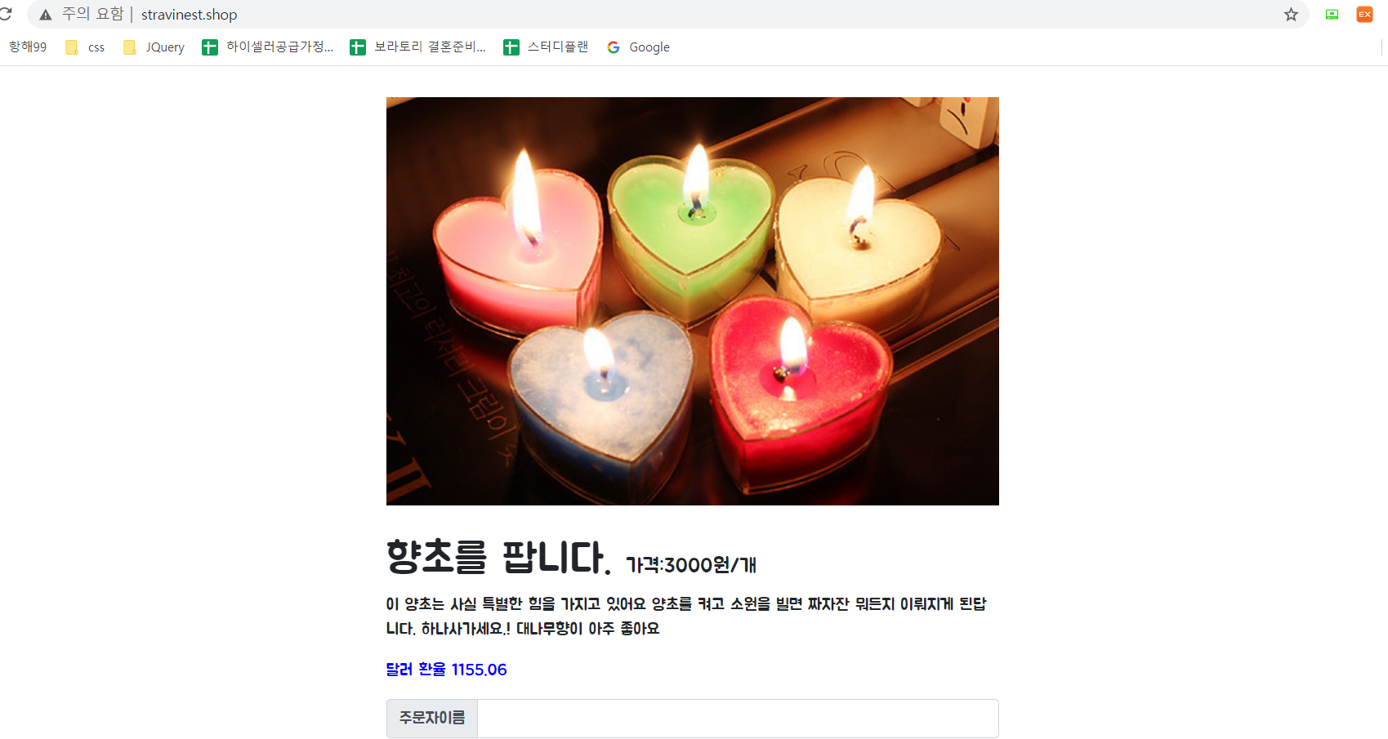Reload the page with the refresh icon
1388x739 pixels.
(5, 14)
